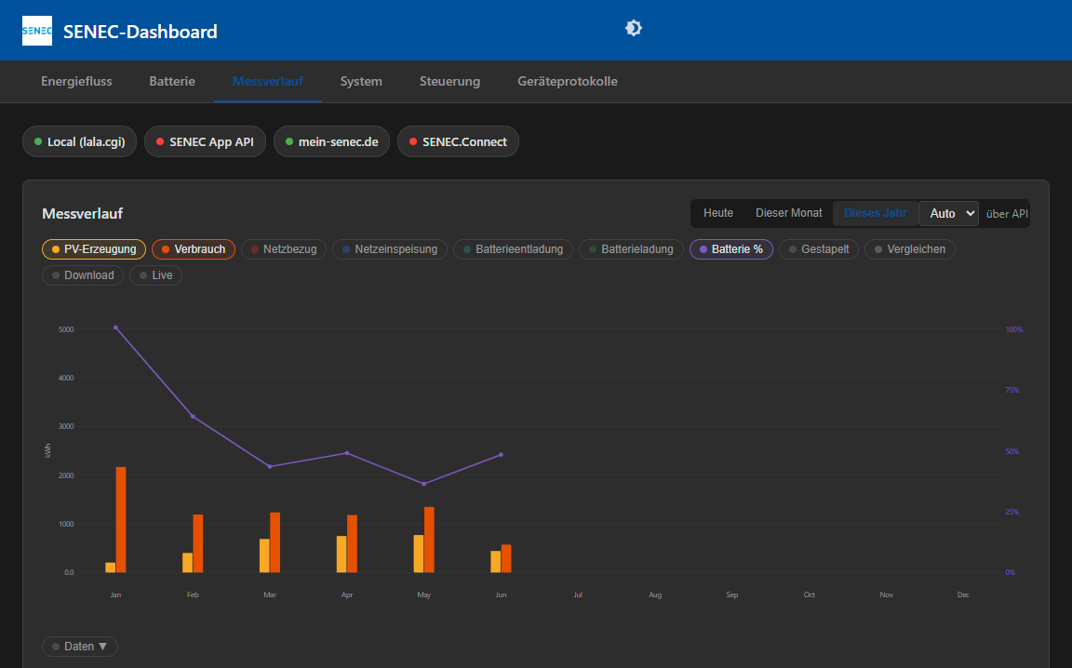Click the February Verbrauch bar

click(198, 543)
